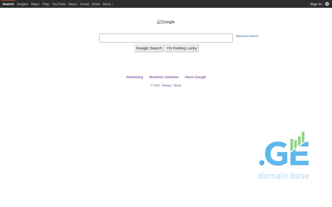Open Play in the top bar
The height and width of the screenshot is (207, 332).
tap(46, 4)
